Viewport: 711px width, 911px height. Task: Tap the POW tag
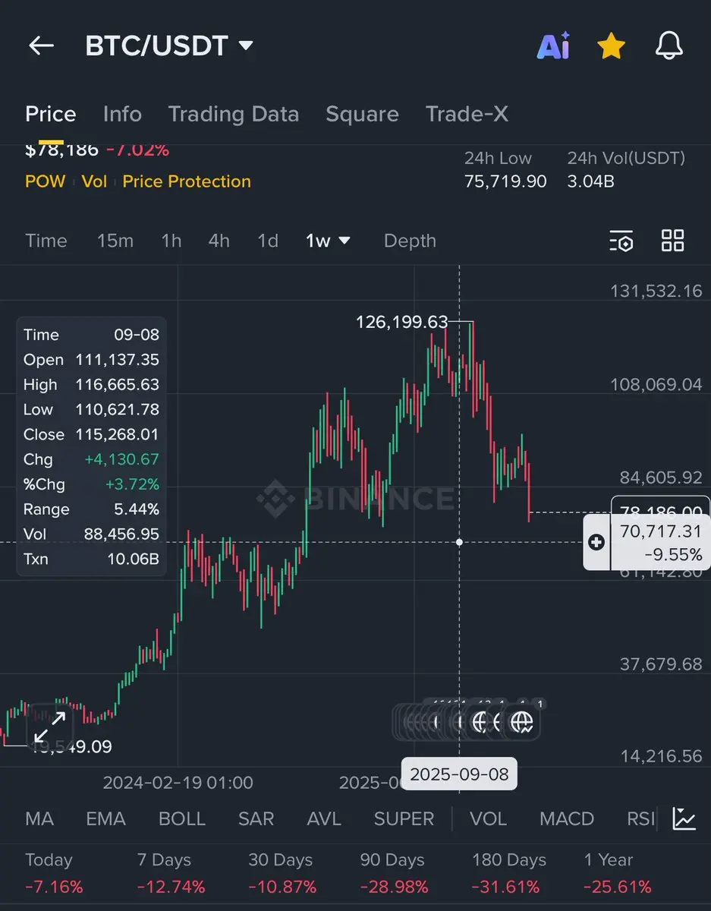[x=46, y=181]
